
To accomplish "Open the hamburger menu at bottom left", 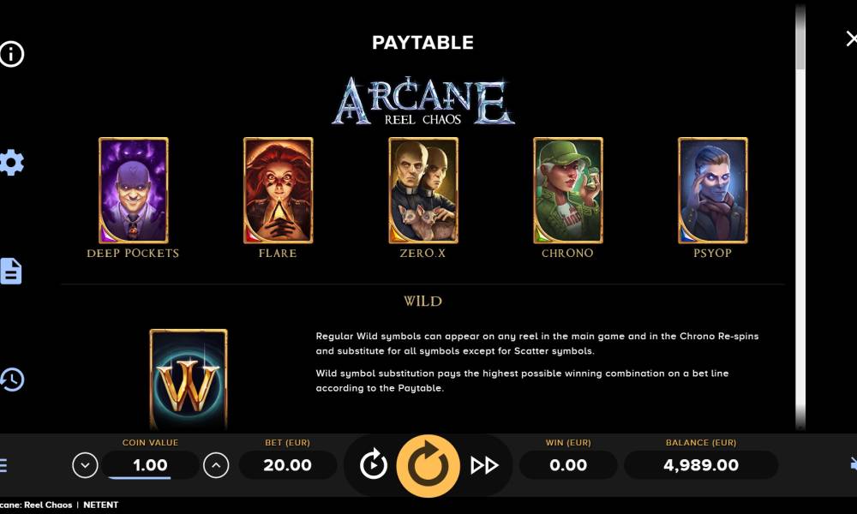I will [x=3, y=465].
